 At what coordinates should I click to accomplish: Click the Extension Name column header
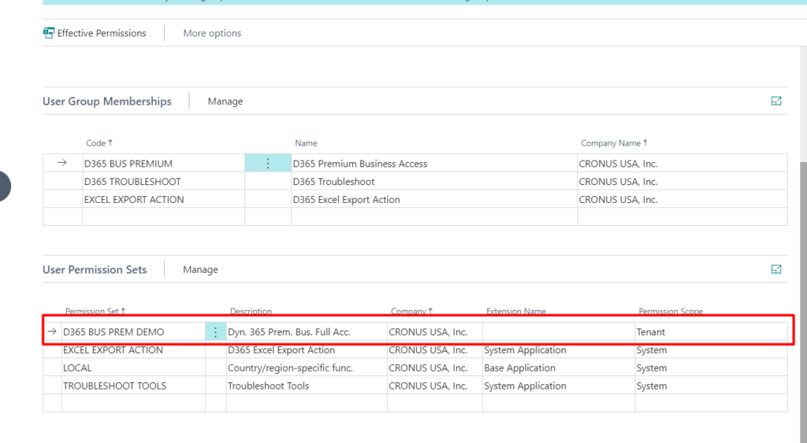pos(515,311)
